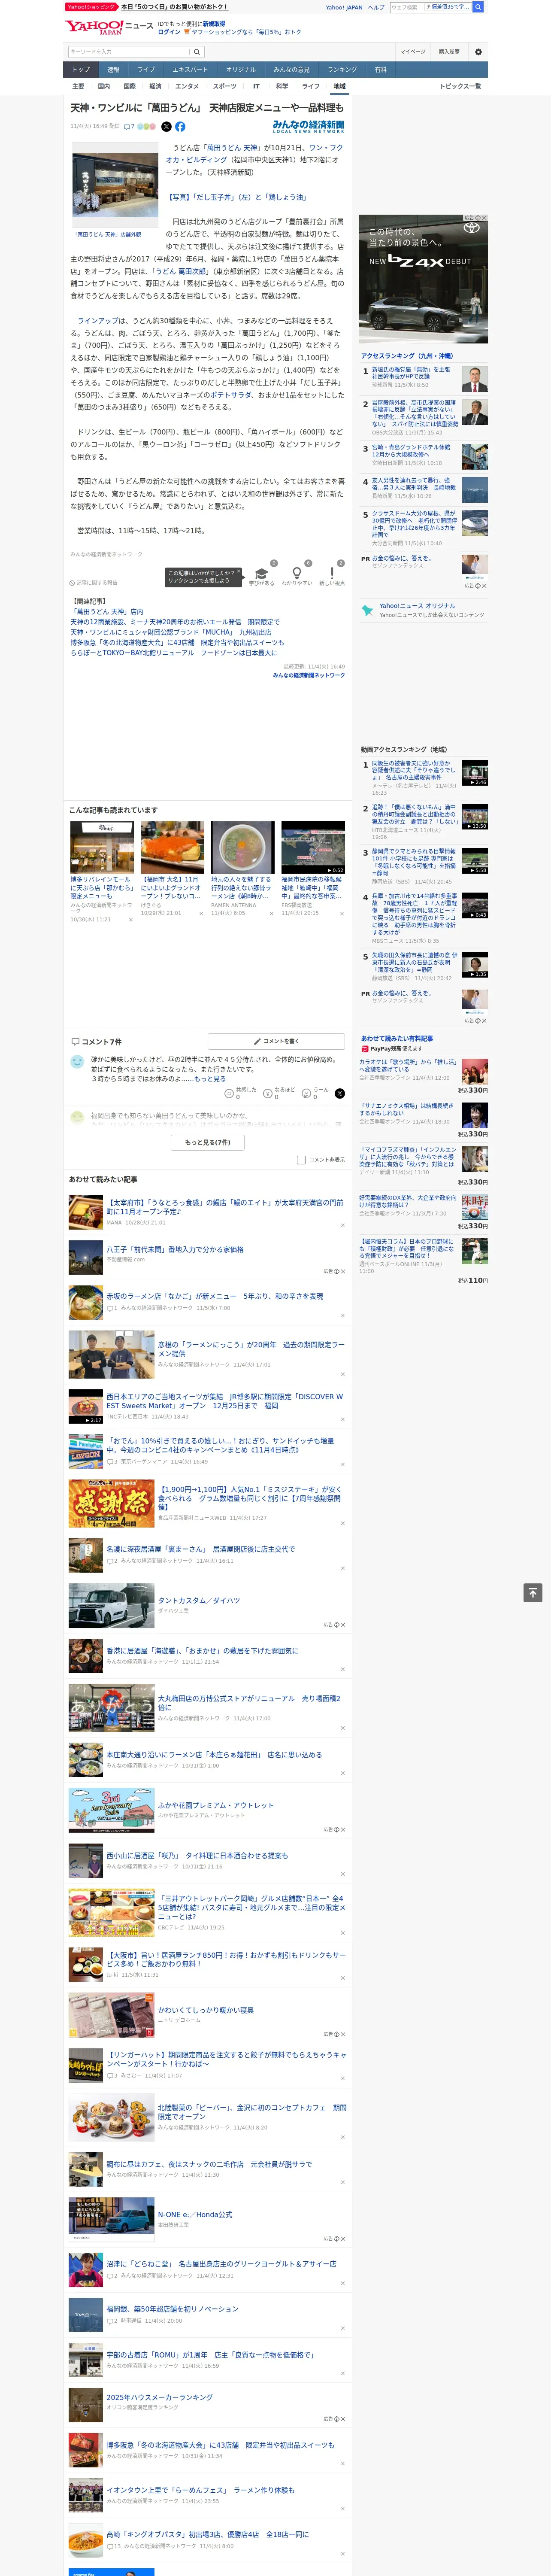551x2576 pixels.
Task: React with 学びがある graduation cap icon
Action: 261,574
